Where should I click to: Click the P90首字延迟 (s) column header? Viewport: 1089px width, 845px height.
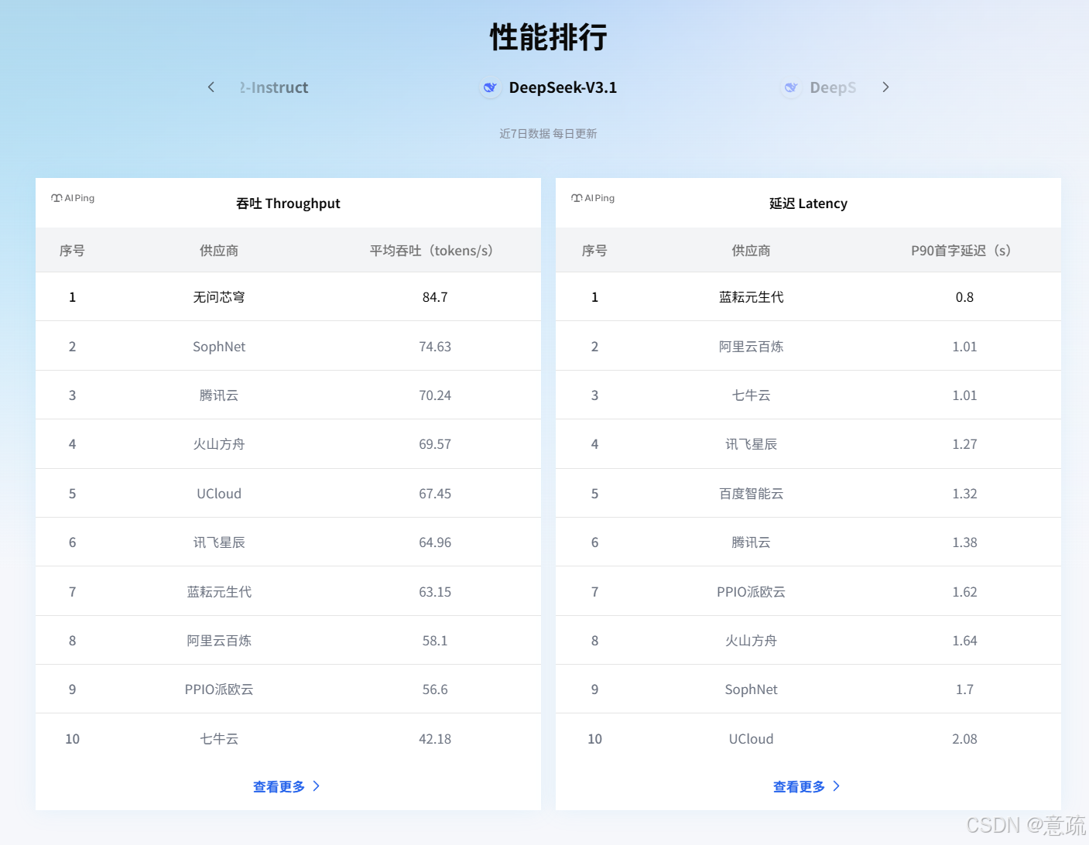tap(964, 251)
